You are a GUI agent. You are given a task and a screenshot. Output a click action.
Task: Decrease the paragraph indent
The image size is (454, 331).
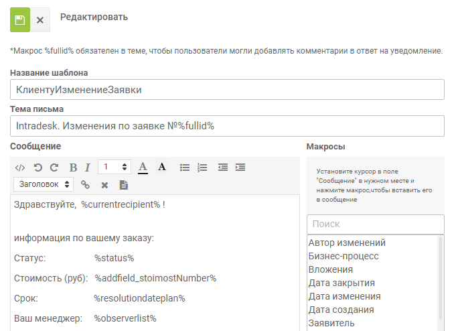point(223,167)
